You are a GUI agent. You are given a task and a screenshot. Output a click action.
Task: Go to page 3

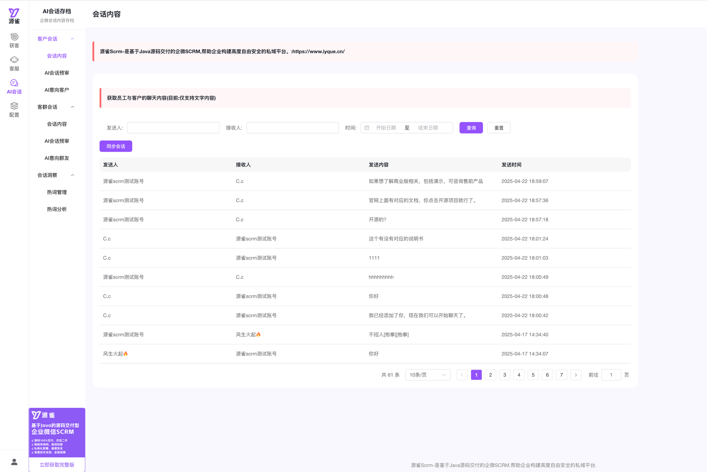pos(504,375)
